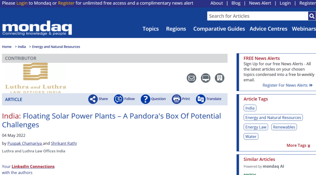
Task: Click Register For News Alerts link
Action: [287, 85]
